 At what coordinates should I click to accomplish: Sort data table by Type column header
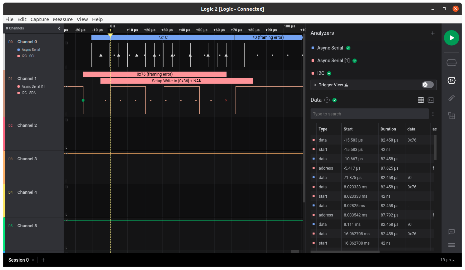coord(323,129)
